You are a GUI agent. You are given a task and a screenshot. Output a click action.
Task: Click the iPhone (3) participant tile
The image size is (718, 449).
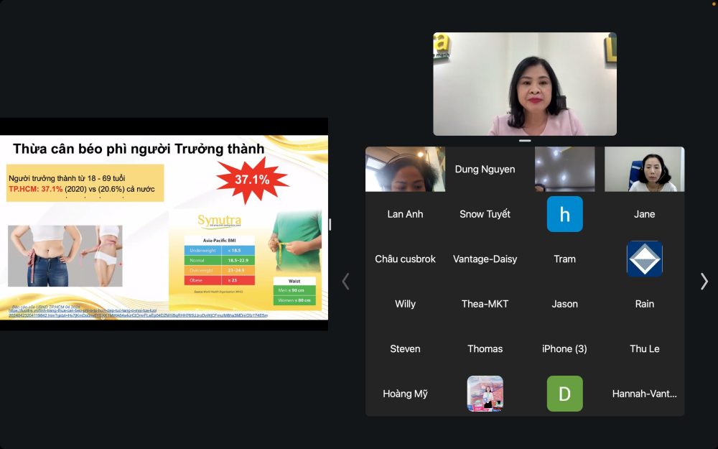click(564, 348)
